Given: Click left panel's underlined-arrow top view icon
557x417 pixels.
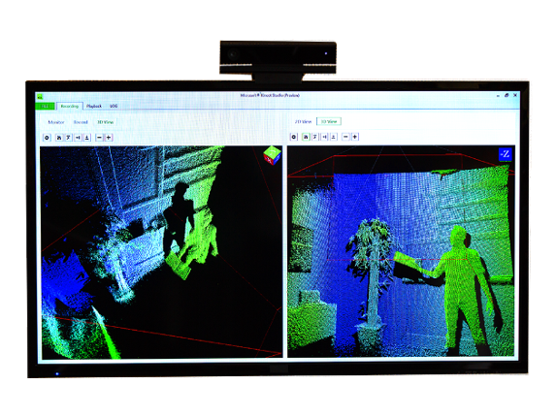Looking at the screenshot, I should pos(87,138).
